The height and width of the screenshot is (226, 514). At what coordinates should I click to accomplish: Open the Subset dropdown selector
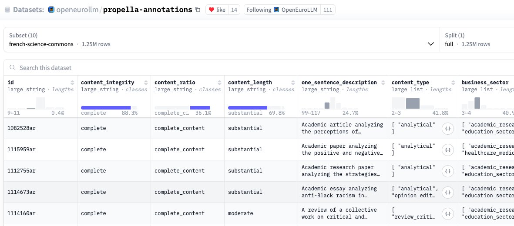click(222, 40)
